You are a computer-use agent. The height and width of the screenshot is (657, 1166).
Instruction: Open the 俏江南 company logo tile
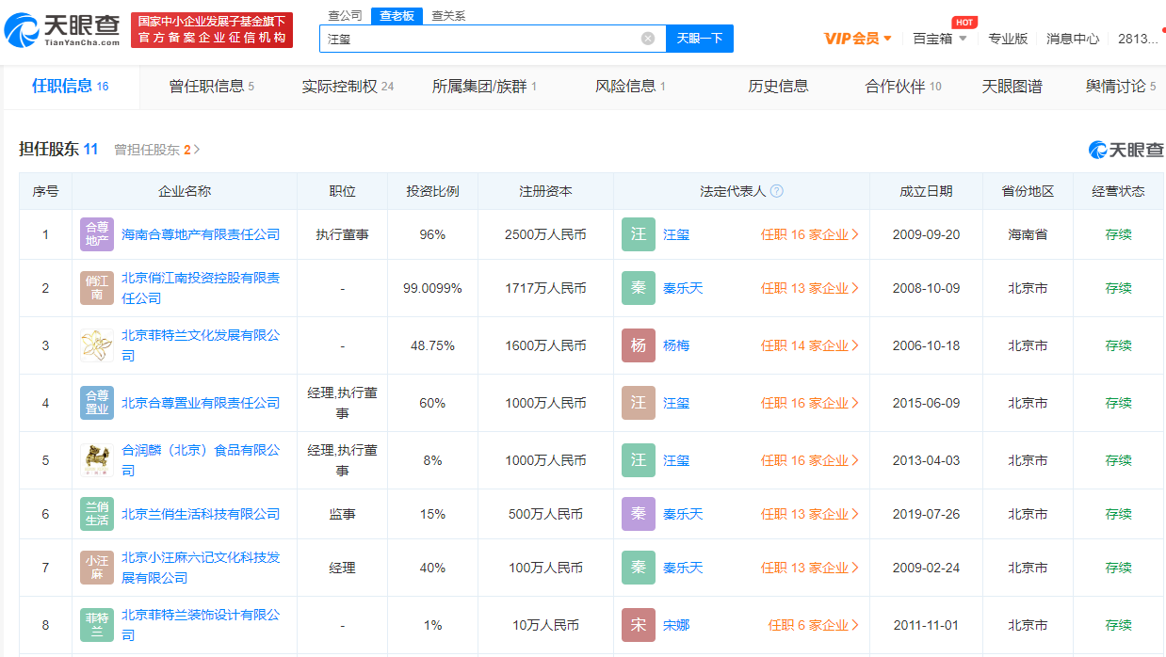point(97,288)
